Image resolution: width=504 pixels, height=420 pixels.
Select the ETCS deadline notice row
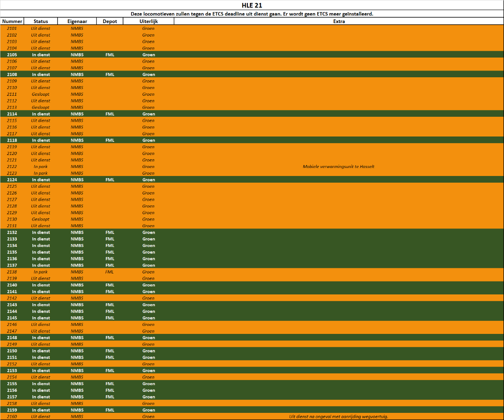(x=252, y=14)
